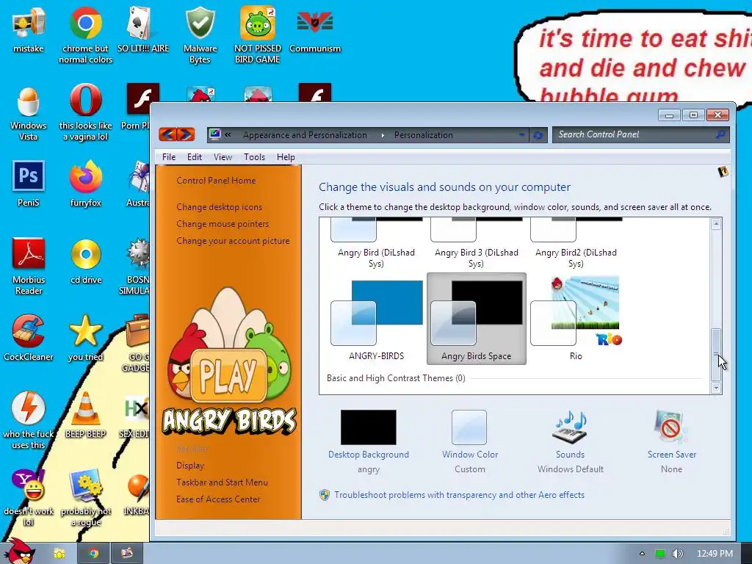
Task: Select the Rio theme
Action: (x=576, y=319)
